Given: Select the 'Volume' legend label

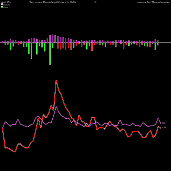Looking at the screenshot, I should [6, 5].
